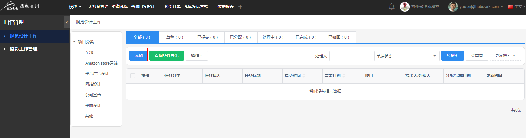Image resolution: width=526 pixels, height=138 pixels.
Task: Click the 处理人 input field
Action: [352, 56]
